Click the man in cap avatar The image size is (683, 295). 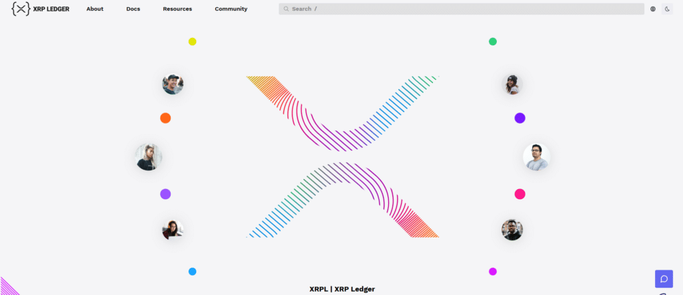173,85
